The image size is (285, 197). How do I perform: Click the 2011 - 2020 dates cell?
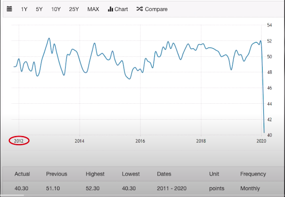coord(172,188)
